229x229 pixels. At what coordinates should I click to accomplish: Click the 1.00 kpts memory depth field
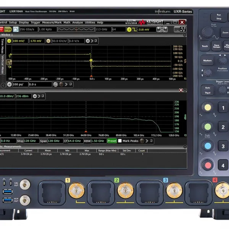[x=47, y=29]
